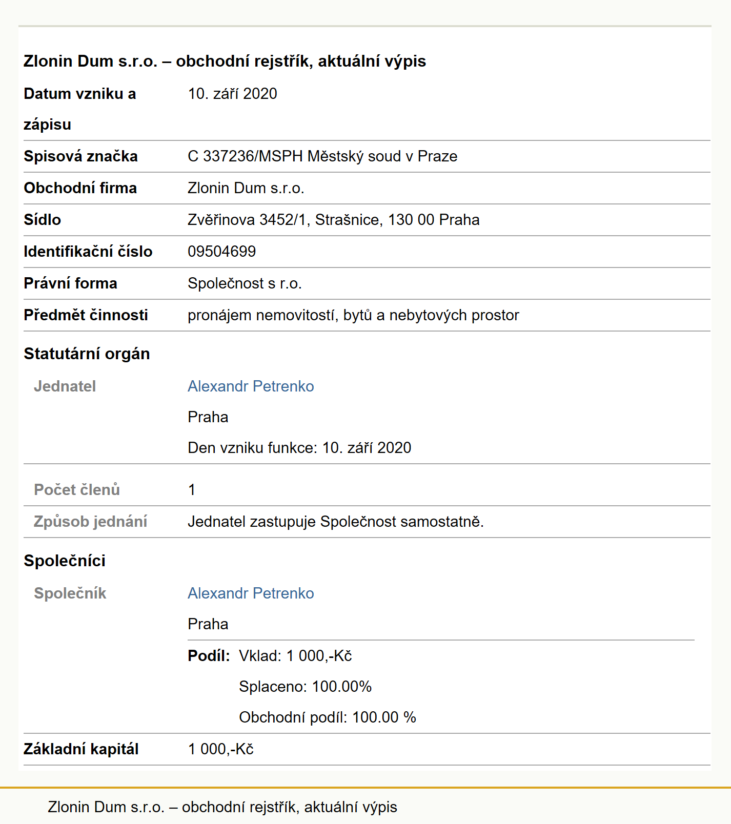This screenshot has width=731, height=824.
Task: Click the Datum vzniku a zápisu label
Action: point(80,109)
